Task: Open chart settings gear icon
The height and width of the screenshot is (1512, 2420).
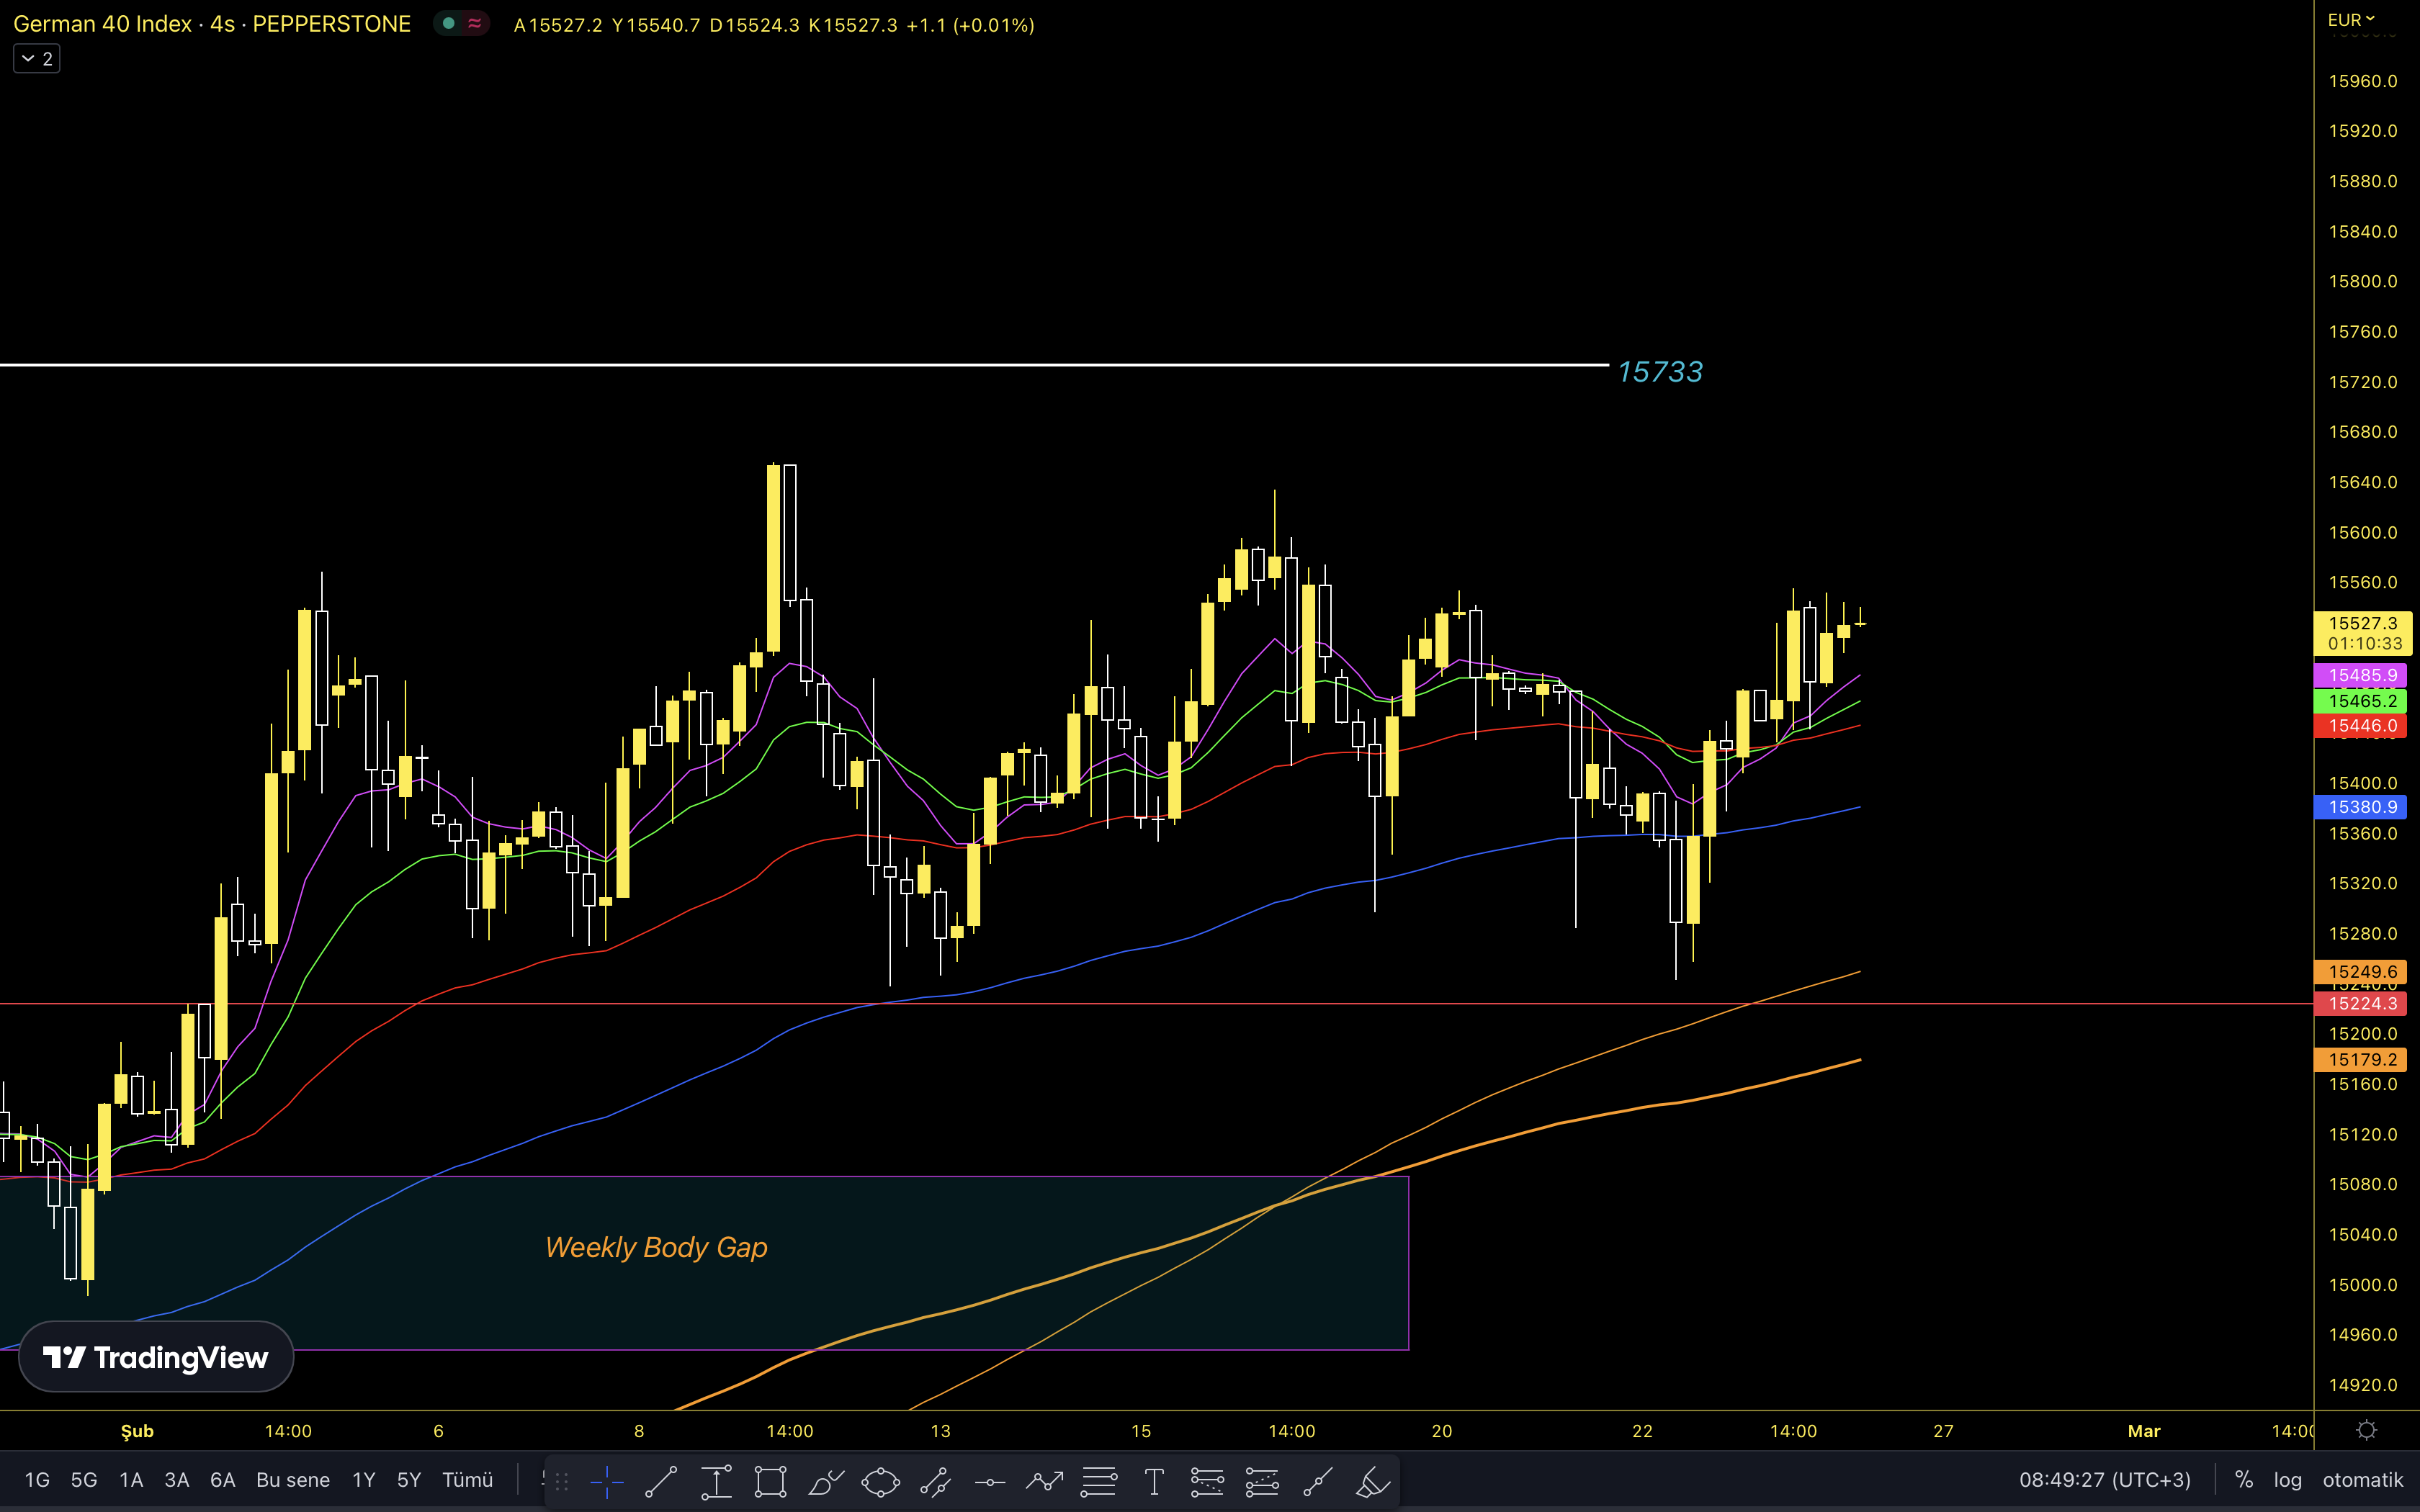Action: pos(2367,1430)
